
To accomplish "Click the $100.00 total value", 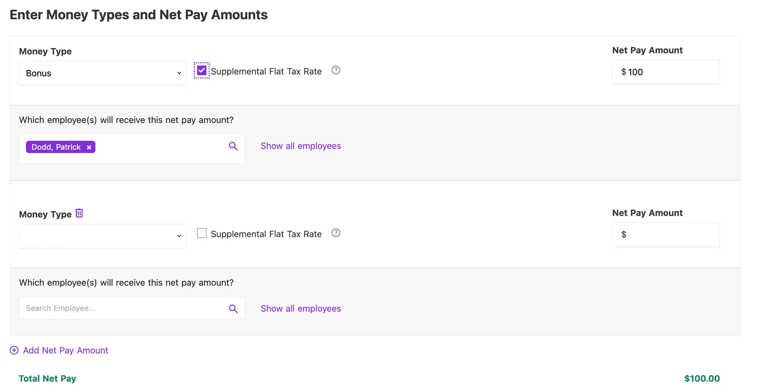I will click(702, 378).
